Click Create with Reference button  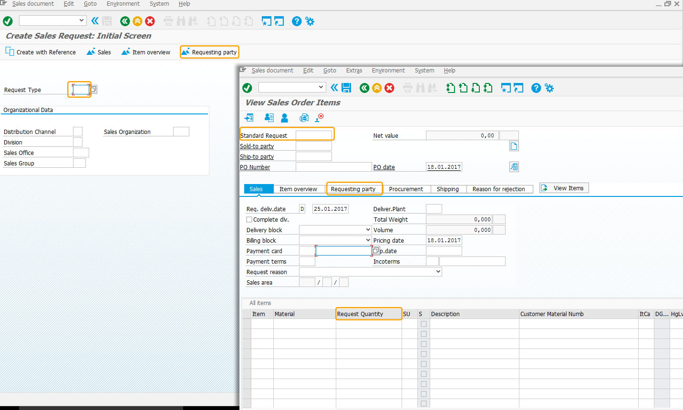(41, 52)
